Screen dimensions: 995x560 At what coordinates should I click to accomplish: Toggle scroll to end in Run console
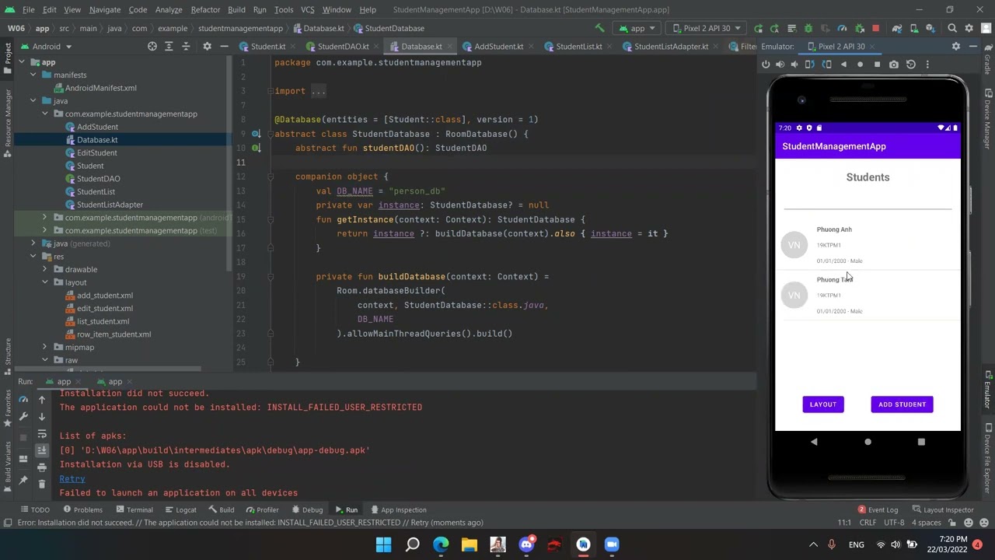[x=42, y=450]
